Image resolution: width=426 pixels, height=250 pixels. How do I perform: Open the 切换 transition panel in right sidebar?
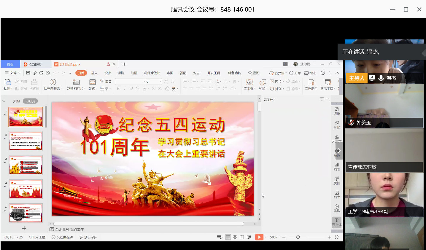[337, 111]
